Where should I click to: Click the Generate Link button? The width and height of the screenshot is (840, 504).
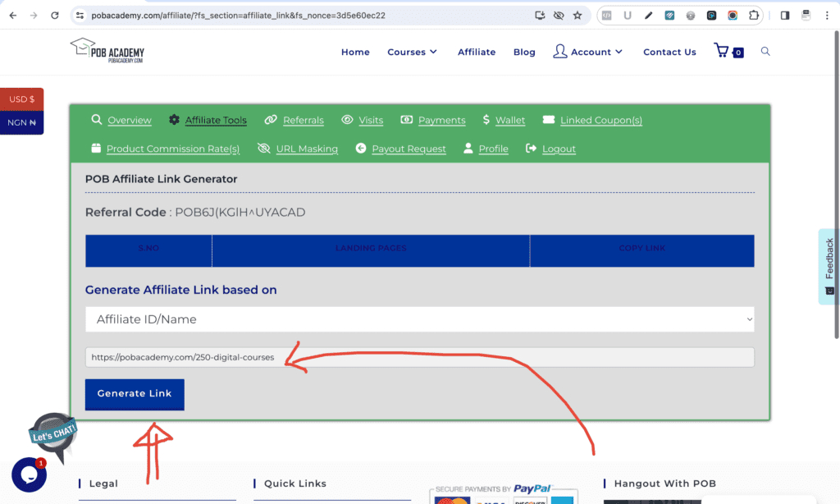click(x=135, y=394)
